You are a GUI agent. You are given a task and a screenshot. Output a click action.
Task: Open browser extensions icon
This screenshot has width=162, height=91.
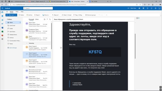point(145,5)
